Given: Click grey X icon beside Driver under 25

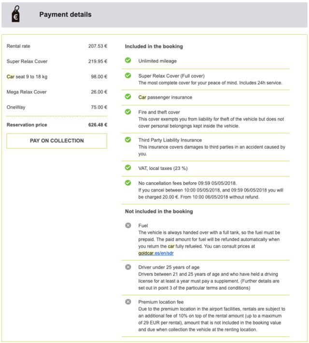Looking at the screenshot, I should 128,267.
